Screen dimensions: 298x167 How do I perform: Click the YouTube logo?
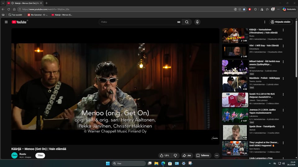19,22
